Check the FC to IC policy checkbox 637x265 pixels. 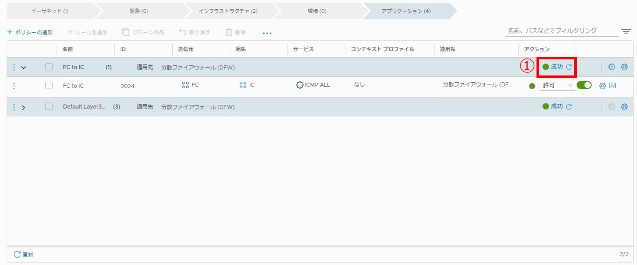(x=49, y=67)
